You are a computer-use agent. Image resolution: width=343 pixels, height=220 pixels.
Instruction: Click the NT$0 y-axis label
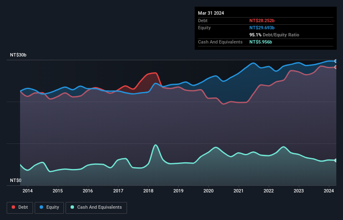coord(16,180)
